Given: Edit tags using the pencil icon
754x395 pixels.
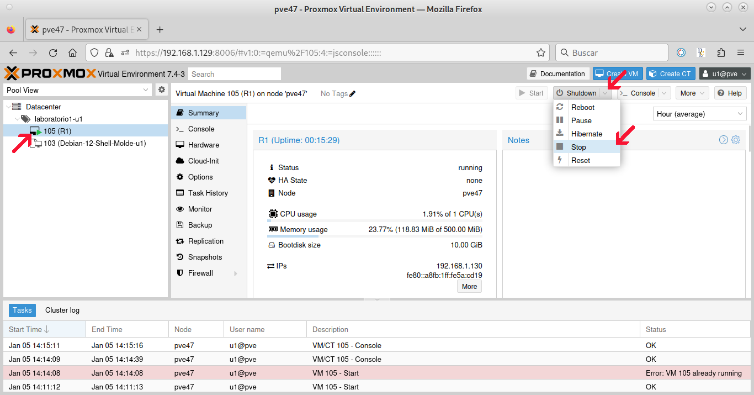Looking at the screenshot, I should (x=353, y=93).
